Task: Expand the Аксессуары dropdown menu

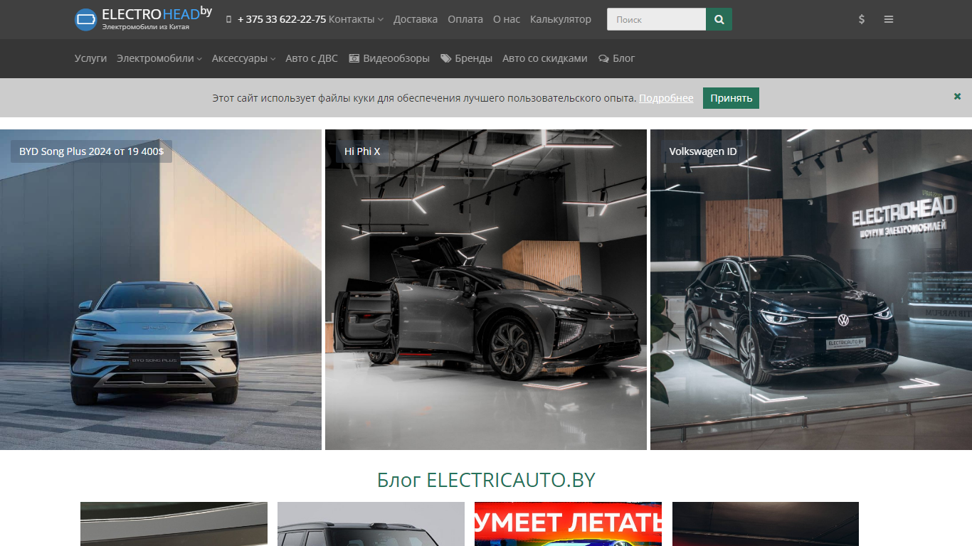Action: 243,58
